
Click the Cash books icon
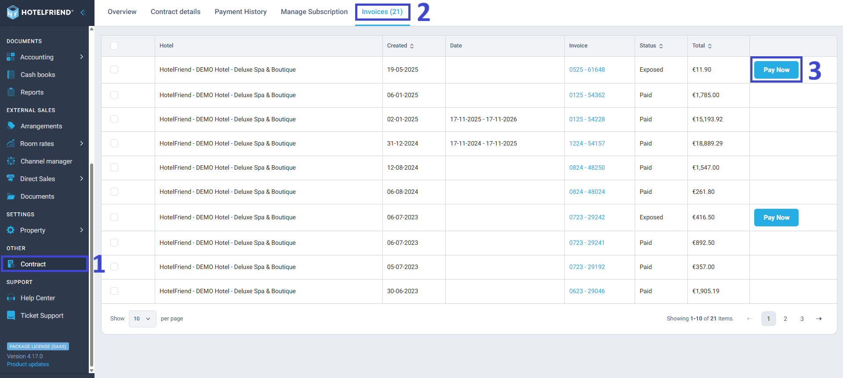pyautogui.click(x=11, y=74)
